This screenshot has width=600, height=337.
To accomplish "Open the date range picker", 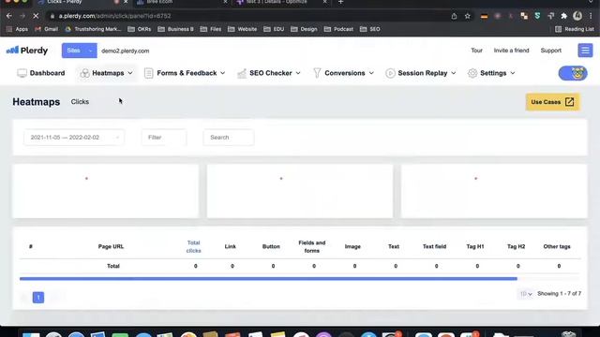I will [x=74, y=138].
